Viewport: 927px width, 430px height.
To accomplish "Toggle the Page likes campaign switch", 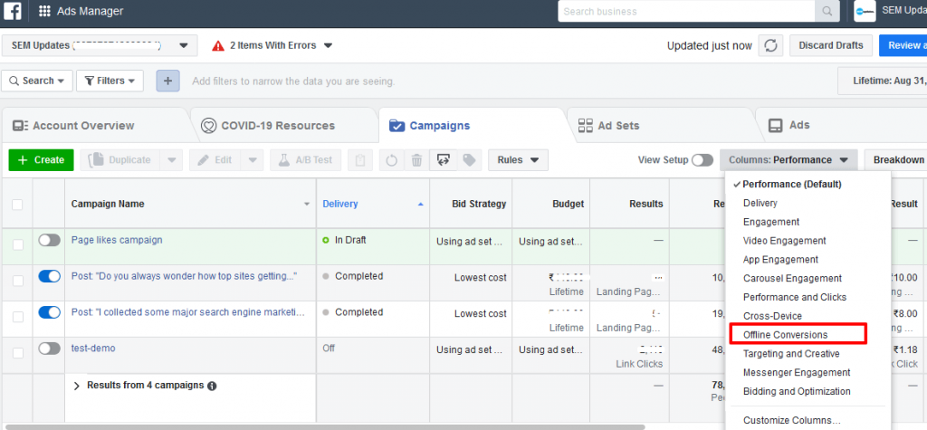I will tap(50, 240).
